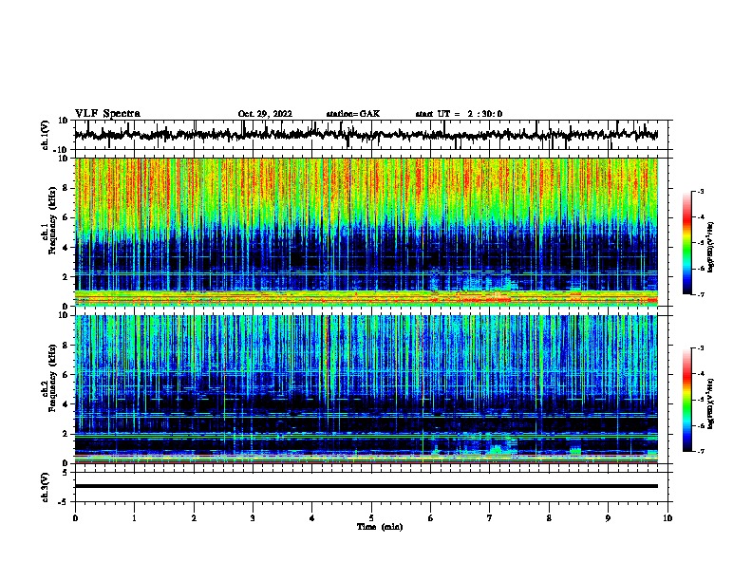The height and width of the screenshot is (581, 752).
Task: Click the "8" tick on the time axis
Action: tap(549, 518)
